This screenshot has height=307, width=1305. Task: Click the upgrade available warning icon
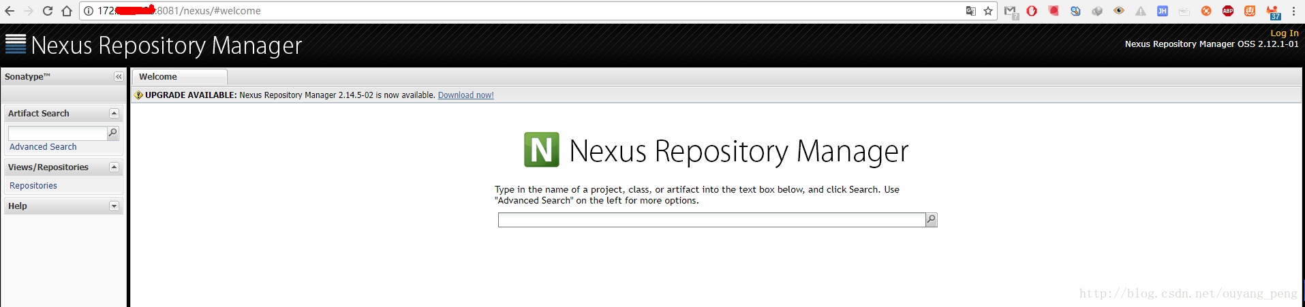pyautogui.click(x=139, y=95)
